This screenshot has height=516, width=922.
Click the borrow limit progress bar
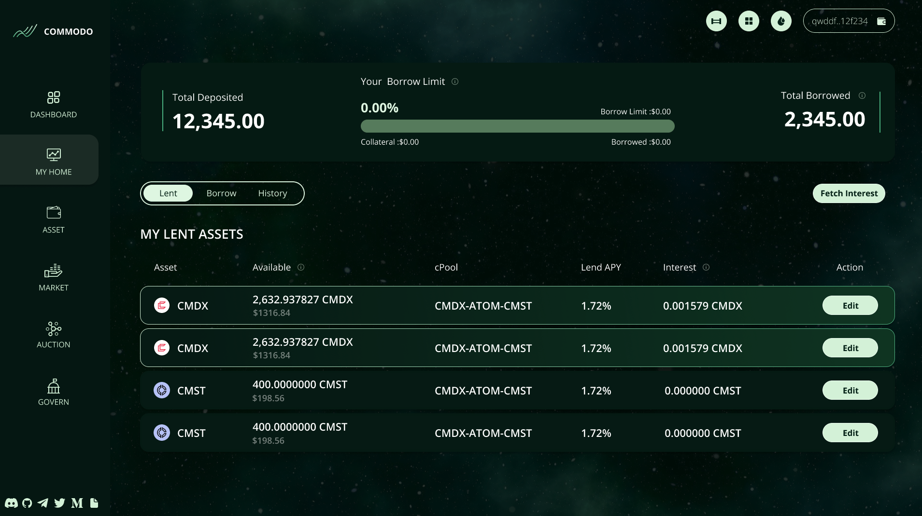517,126
